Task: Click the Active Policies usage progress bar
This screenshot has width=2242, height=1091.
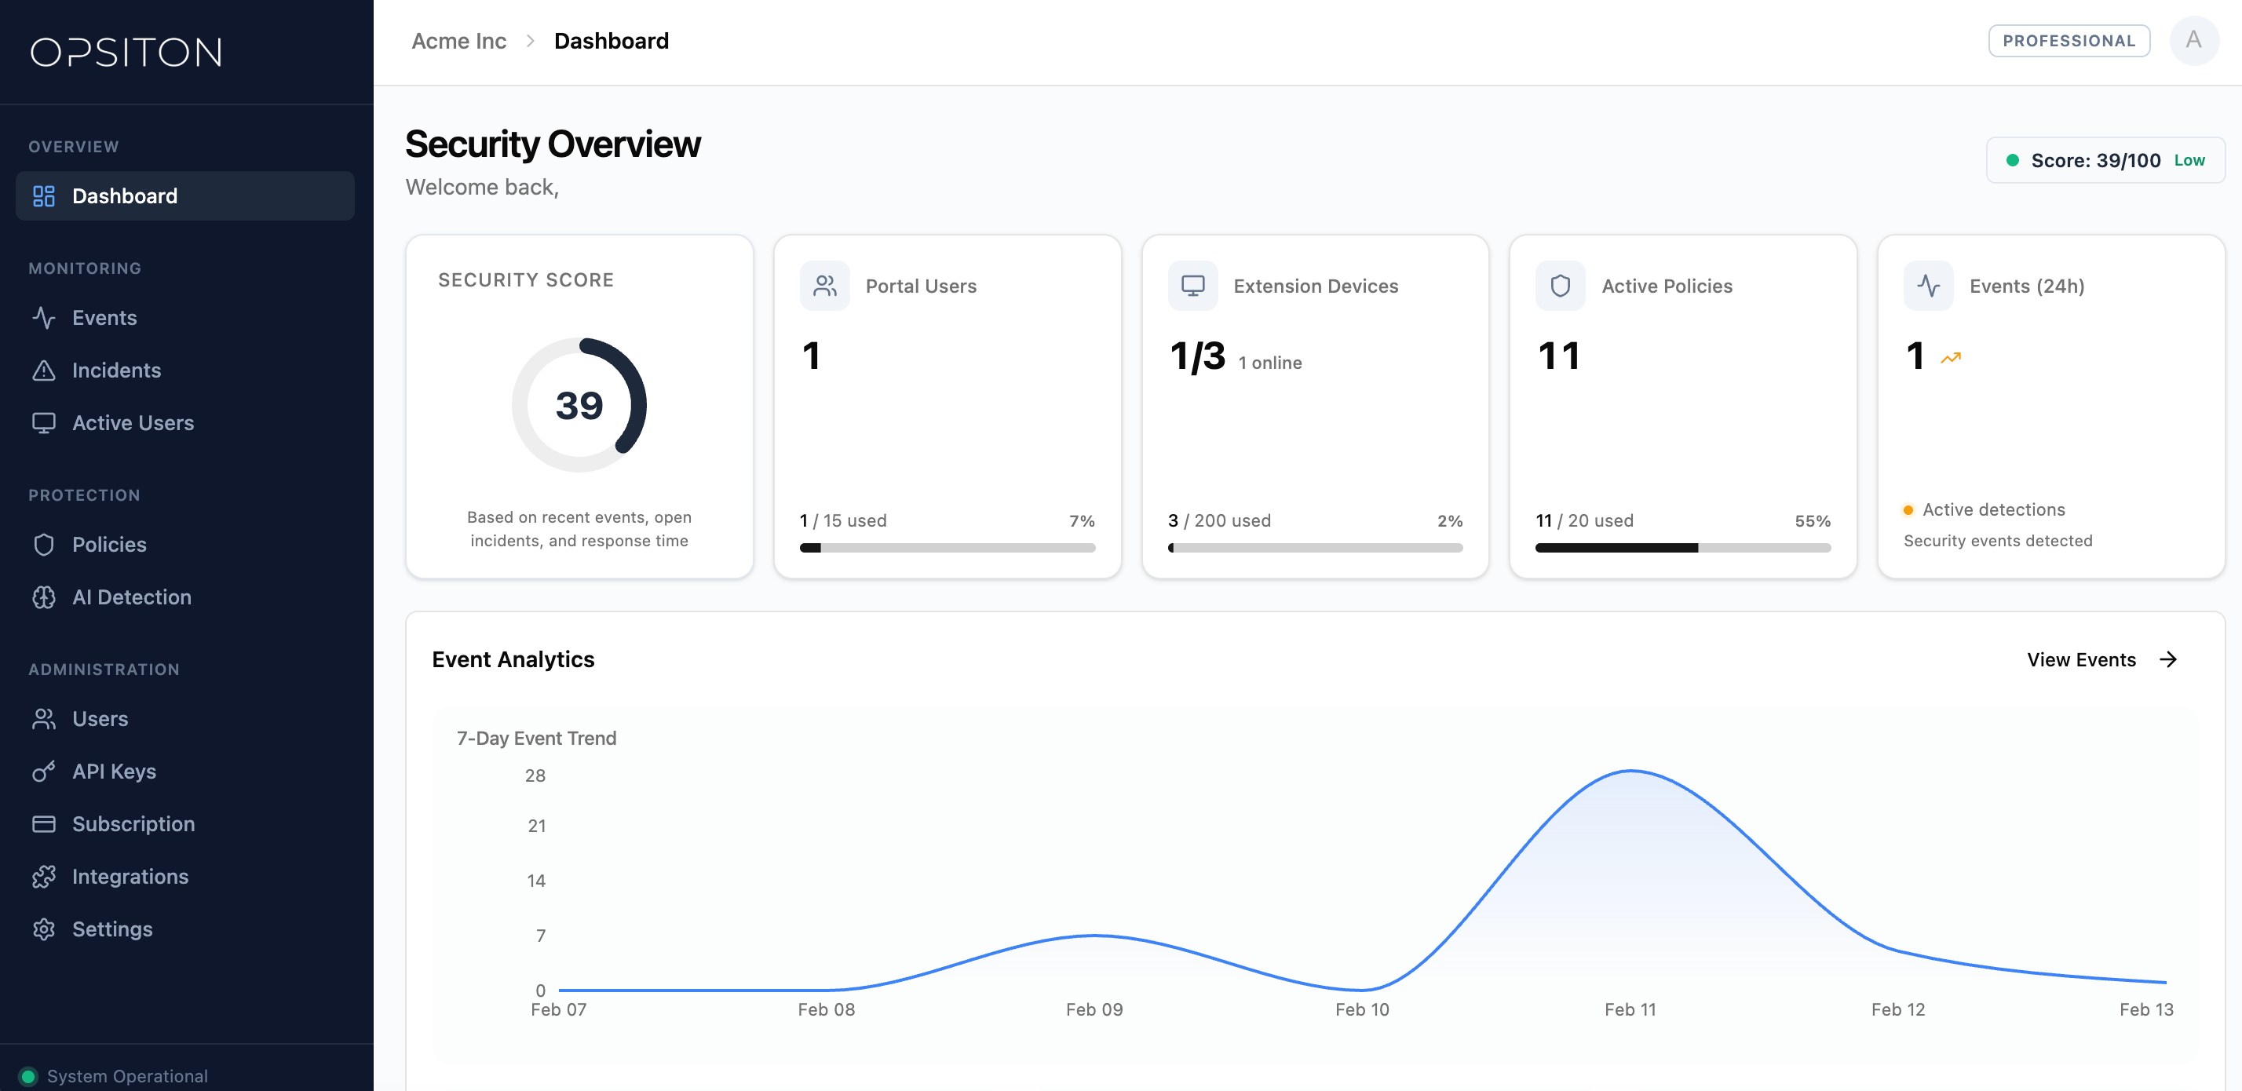Action: (x=1681, y=548)
